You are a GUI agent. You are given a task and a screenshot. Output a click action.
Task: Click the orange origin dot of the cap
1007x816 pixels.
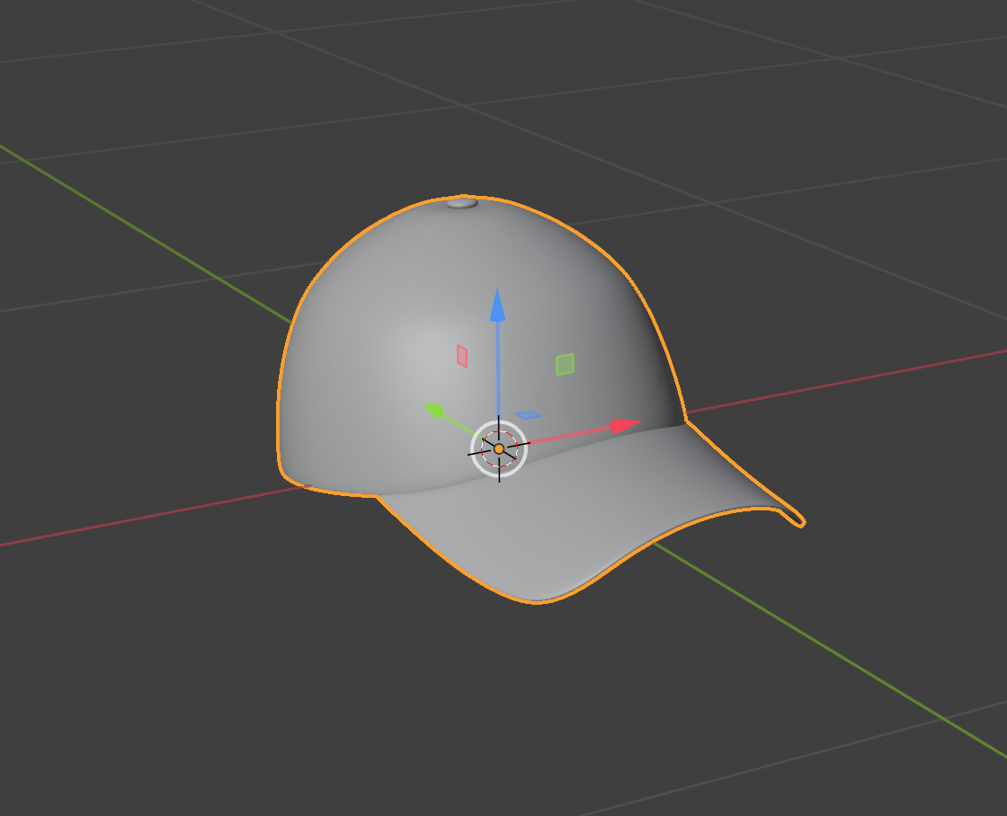coord(499,447)
